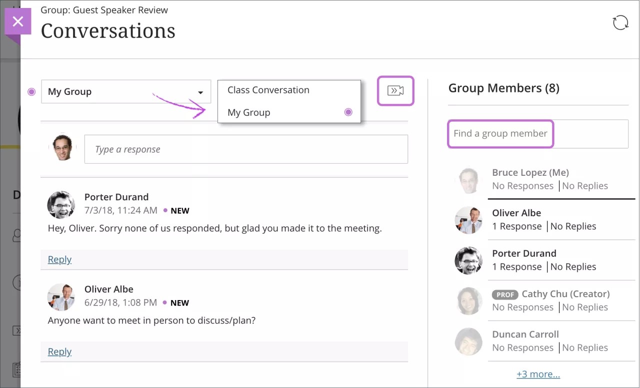Open the Collaborate video camera tool
Viewport: 640px width, 388px height.
(x=395, y=90)
